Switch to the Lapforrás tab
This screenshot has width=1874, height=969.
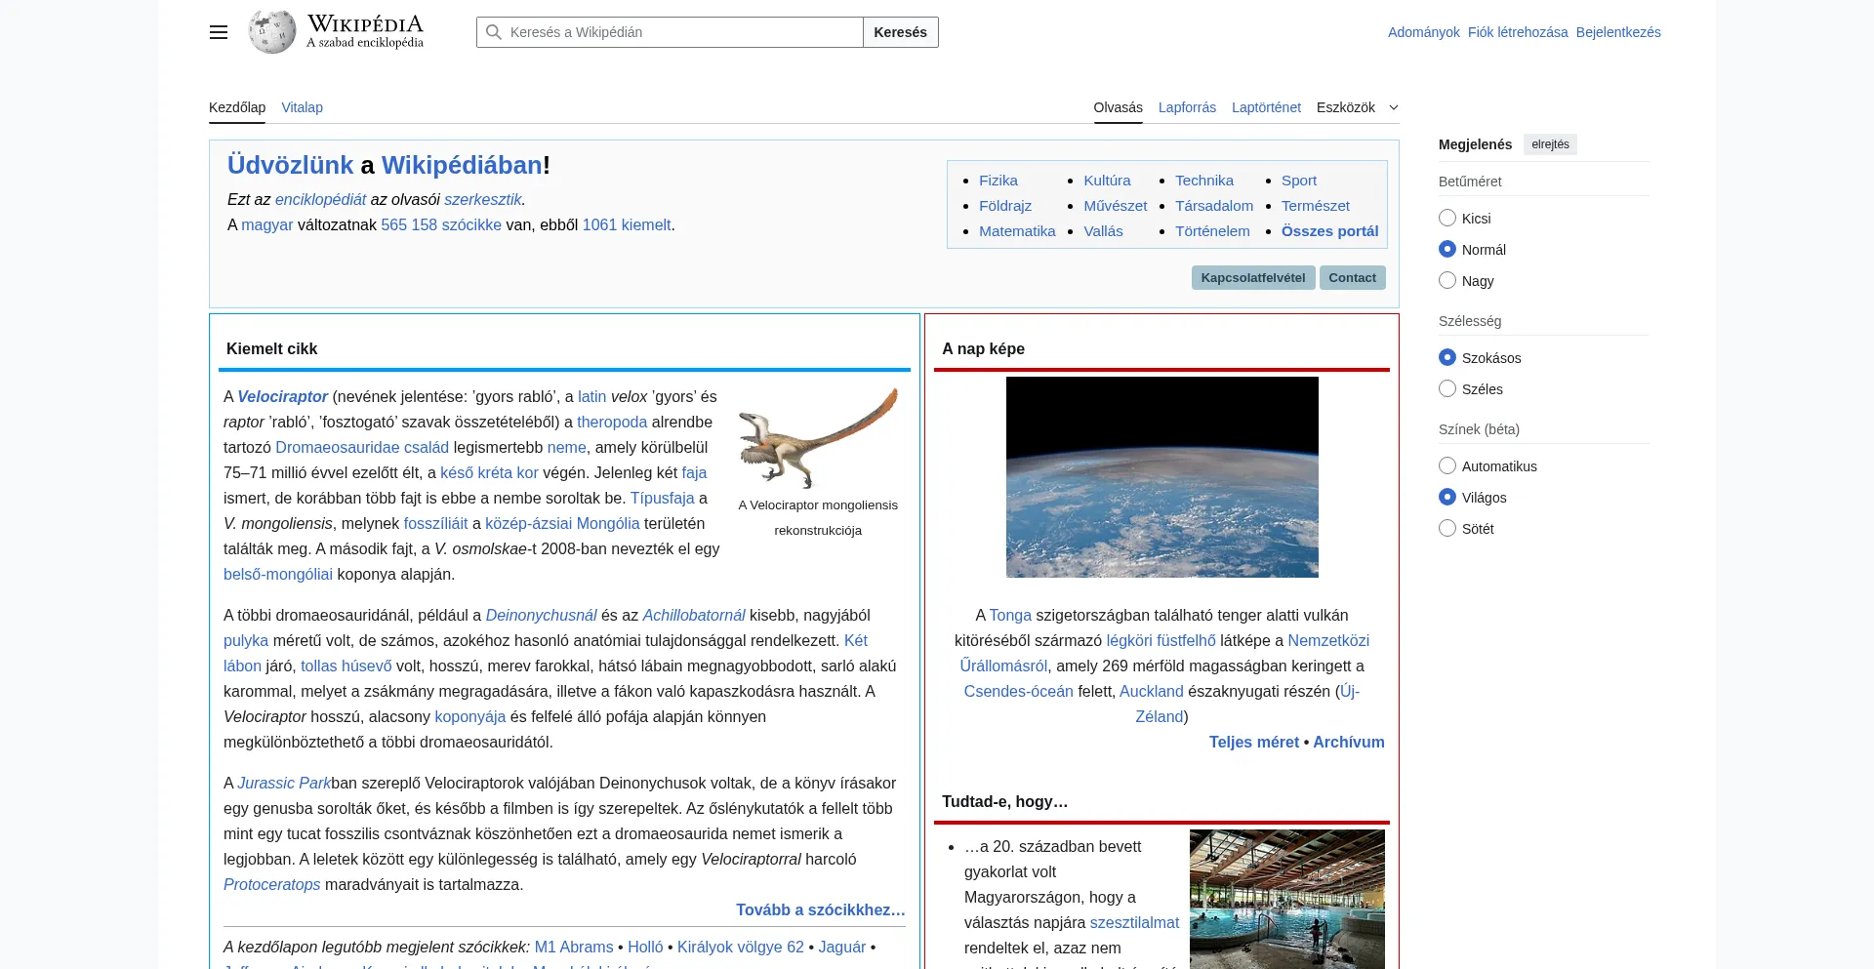pos(1187,107)
